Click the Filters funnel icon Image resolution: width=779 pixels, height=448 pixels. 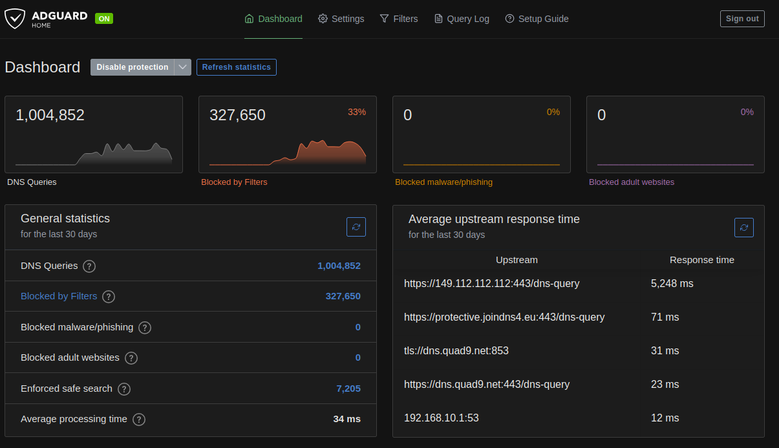coord(384,19)
